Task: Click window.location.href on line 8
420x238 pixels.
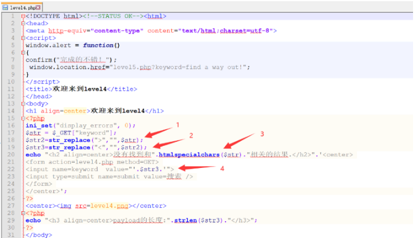Action: [67, 67]
